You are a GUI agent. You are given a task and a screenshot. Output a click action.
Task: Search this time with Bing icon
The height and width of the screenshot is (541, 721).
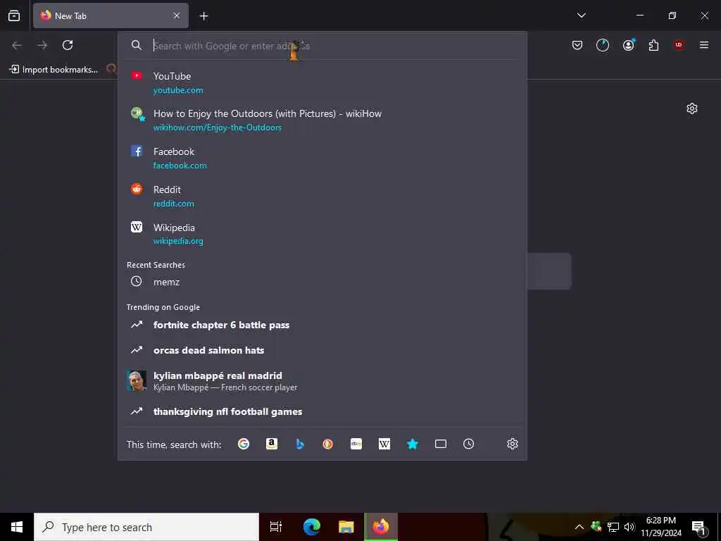tap(300, 444)
